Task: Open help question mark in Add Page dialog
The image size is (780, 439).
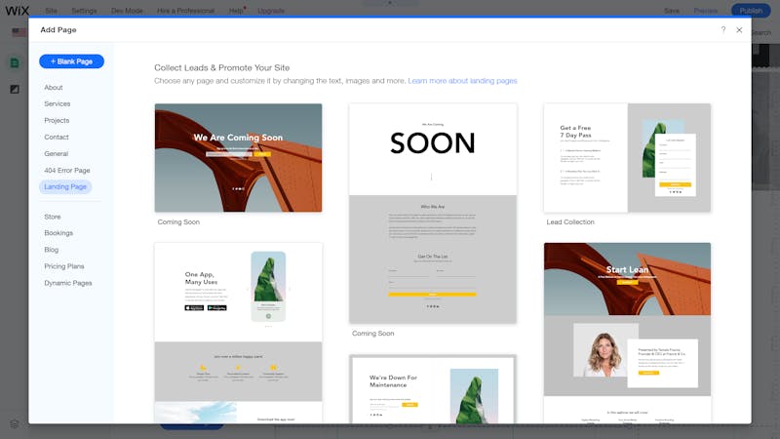Action: pos(723,30)
